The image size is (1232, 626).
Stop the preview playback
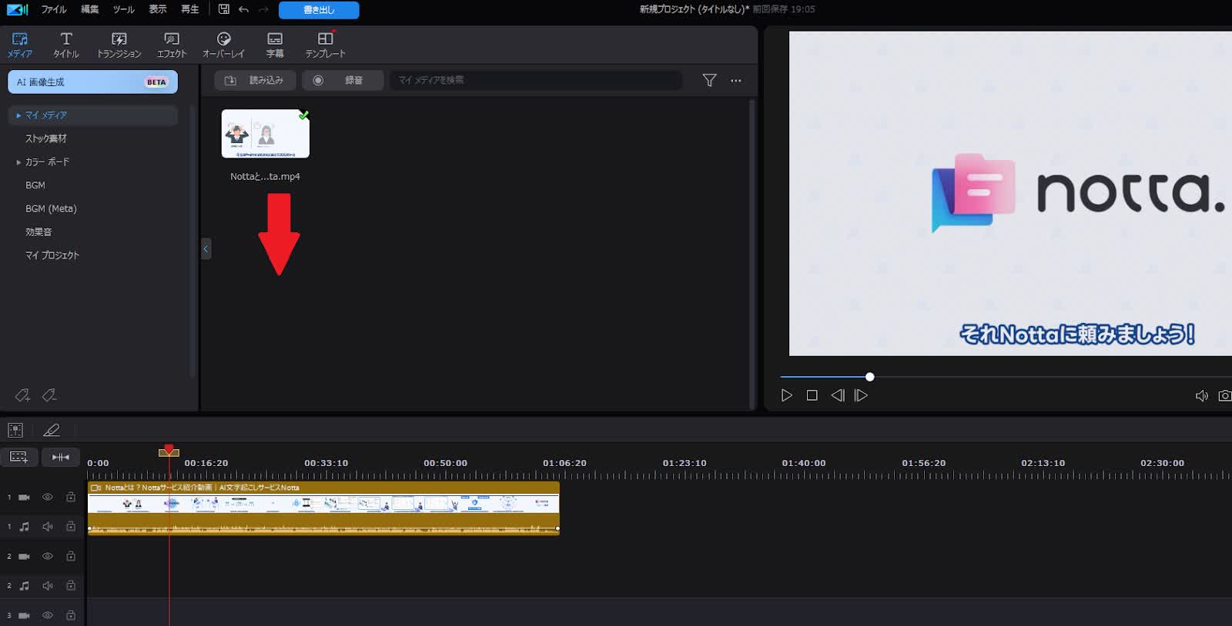point(812,395)
